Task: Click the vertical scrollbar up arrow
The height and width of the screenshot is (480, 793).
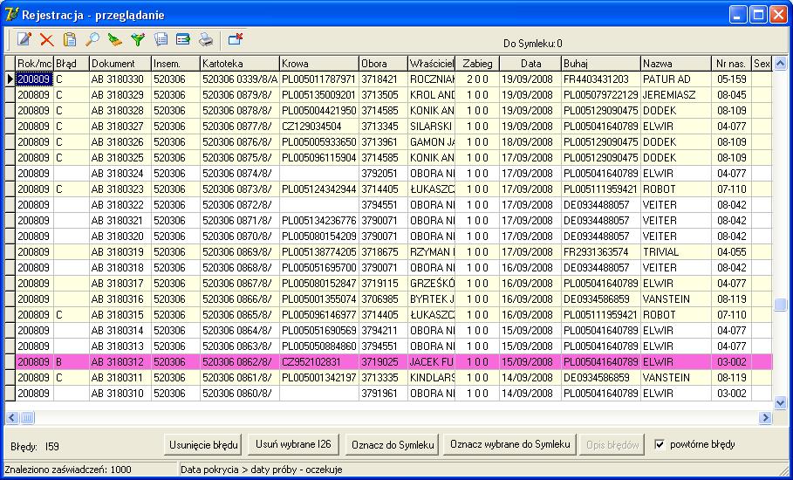Action: (781, 64)
